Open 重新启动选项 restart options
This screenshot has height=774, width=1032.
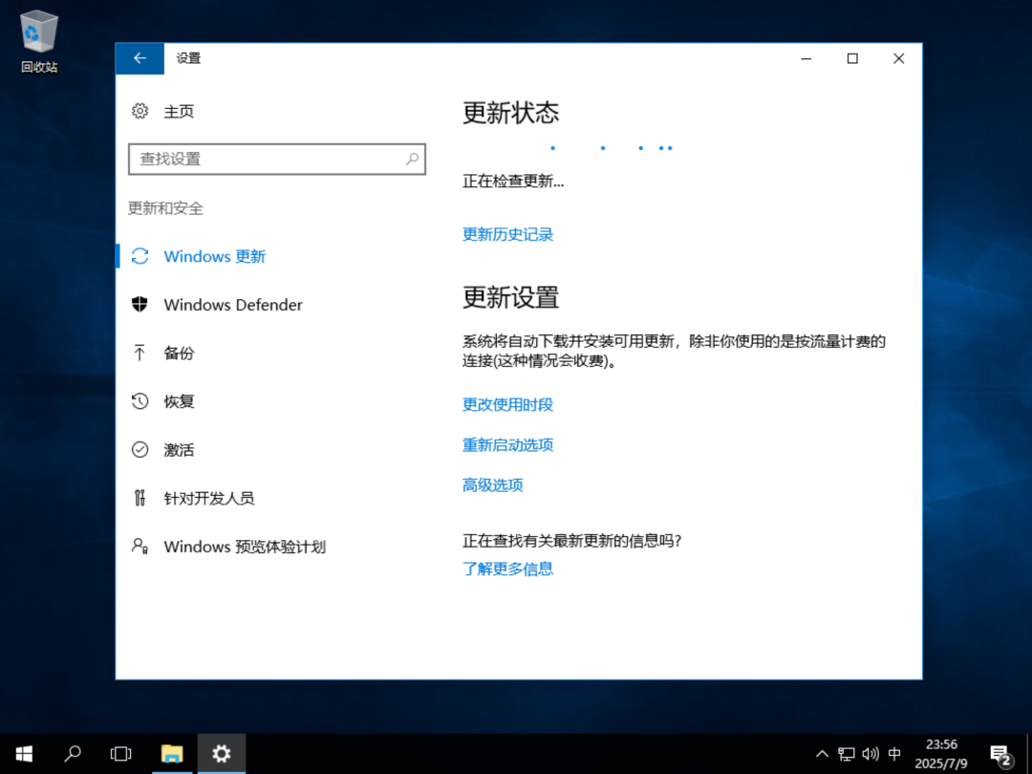point(507,444)
